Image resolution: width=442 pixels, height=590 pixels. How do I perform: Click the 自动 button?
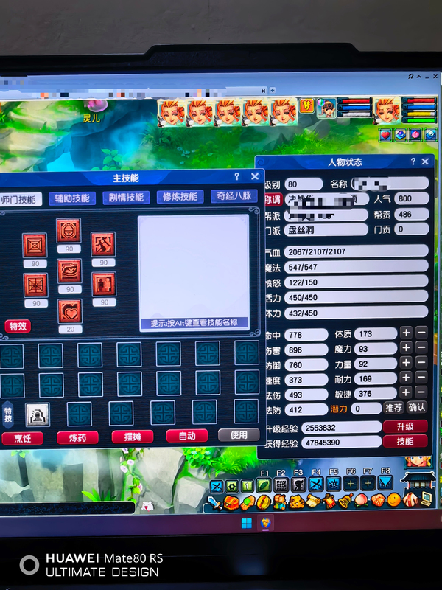(x=187, y=436)
